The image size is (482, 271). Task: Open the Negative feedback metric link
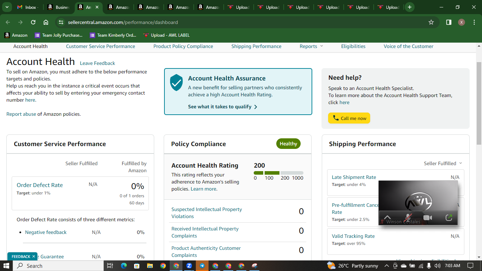coord(46,232)
